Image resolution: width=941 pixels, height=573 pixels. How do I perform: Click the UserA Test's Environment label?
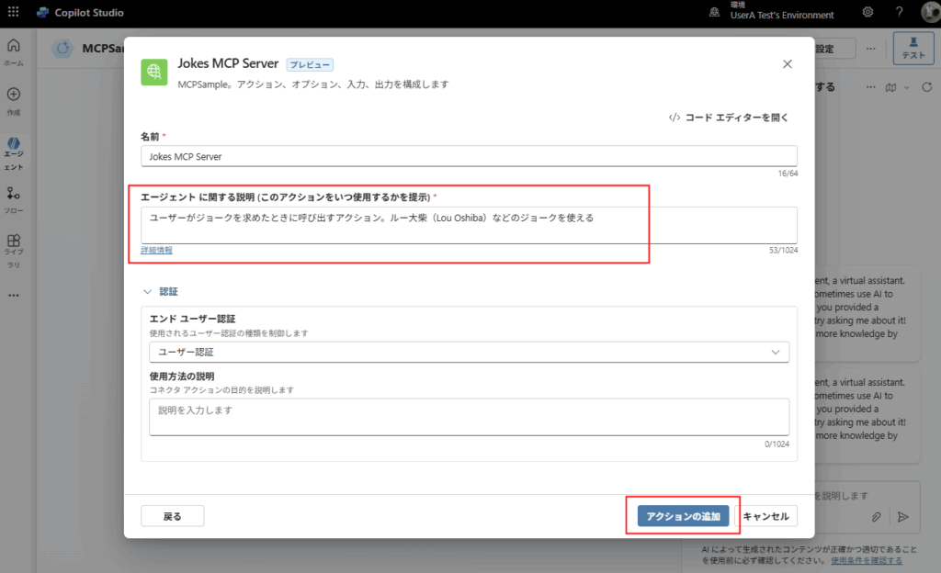point(781,15)
